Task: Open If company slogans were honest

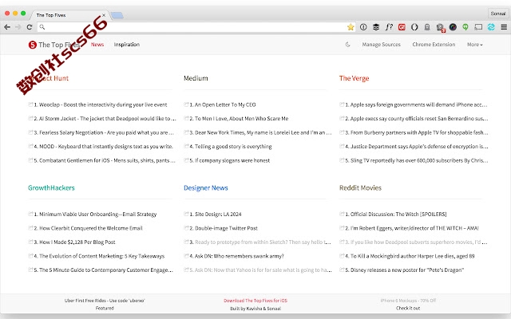Action: [230, 160]
